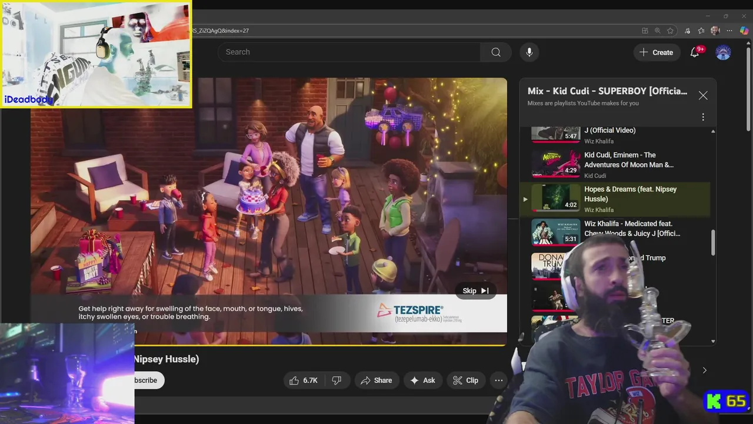This screenshot has width=753, height=424.
Task: Click Mix - Kid Cudi SUPERBOY title
Action: pyautogui.click(x=607, y=91)
